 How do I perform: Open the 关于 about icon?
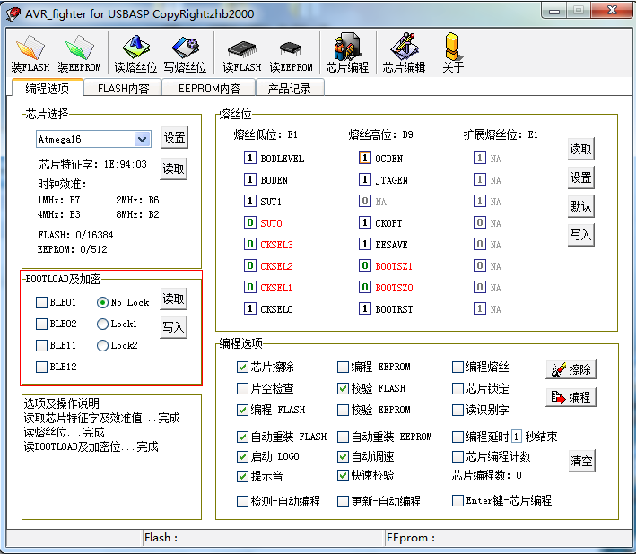pyautogui.click(x=452, y=54)
